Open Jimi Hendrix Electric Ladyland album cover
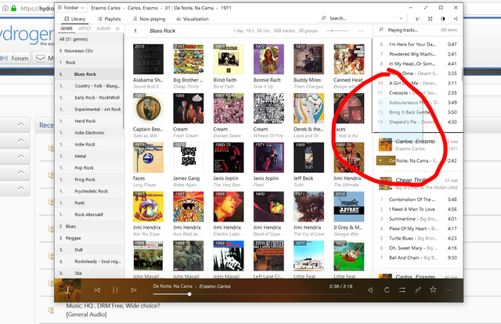The width and height of the screenshot is (501, 324). tap(229, 207)
